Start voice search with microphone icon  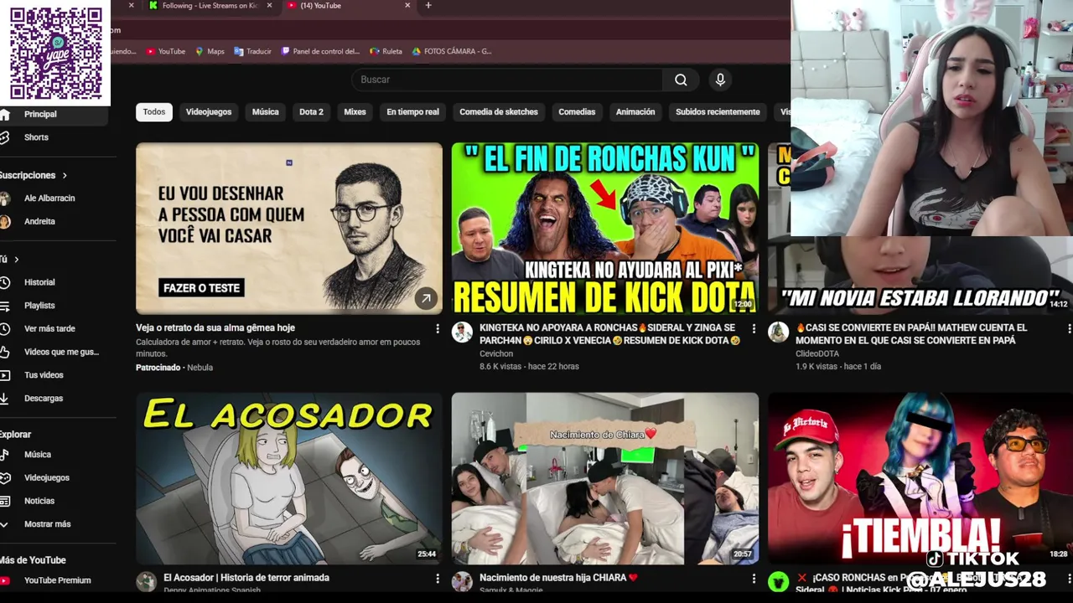pyautogui.click(x=719, y=80)
